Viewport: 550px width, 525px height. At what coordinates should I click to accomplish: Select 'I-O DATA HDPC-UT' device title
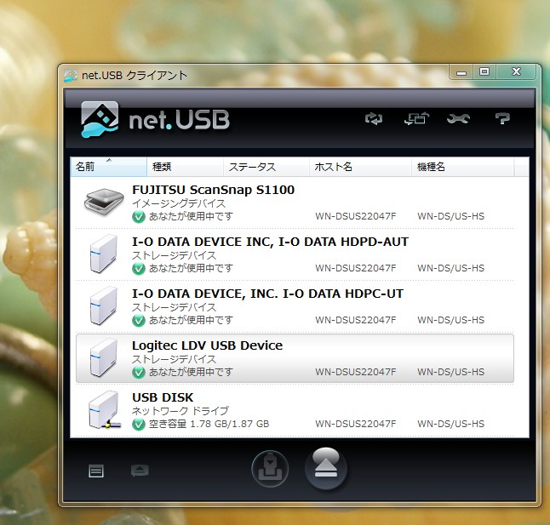267,294
